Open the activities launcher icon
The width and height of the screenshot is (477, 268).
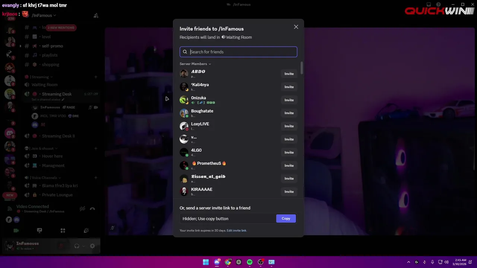pos(63,230)
